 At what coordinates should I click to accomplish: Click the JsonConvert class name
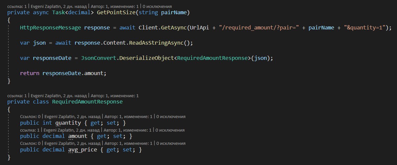[x=99, y=58]
